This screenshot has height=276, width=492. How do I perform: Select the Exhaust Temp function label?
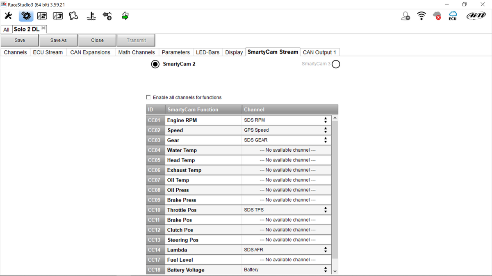point(184,170)
